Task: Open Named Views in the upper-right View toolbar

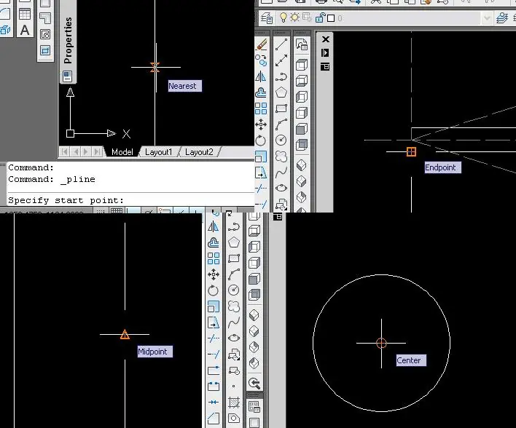Action: 302,44
